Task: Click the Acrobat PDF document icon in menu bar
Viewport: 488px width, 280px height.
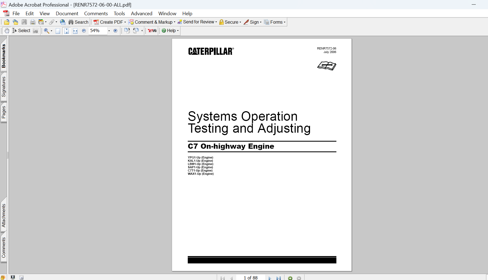Action: pyautogui.click(x=6, y=13)
